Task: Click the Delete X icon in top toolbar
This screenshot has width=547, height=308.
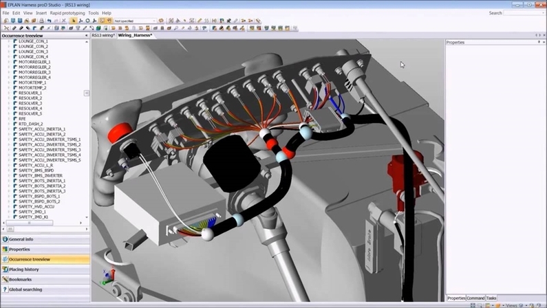Action: (63, 21)
